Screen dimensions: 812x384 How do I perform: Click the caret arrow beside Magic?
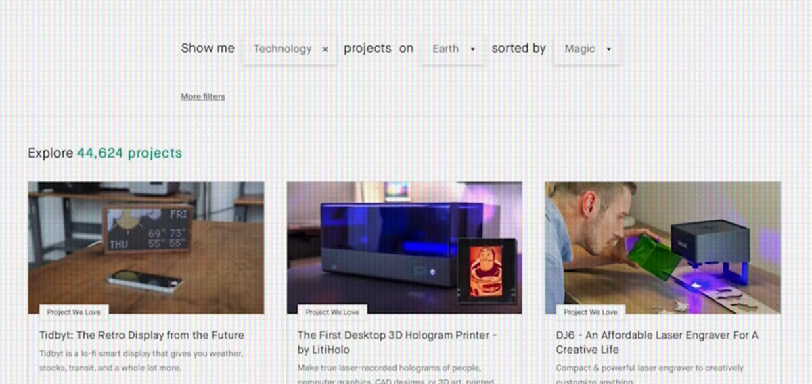(608, 49)
